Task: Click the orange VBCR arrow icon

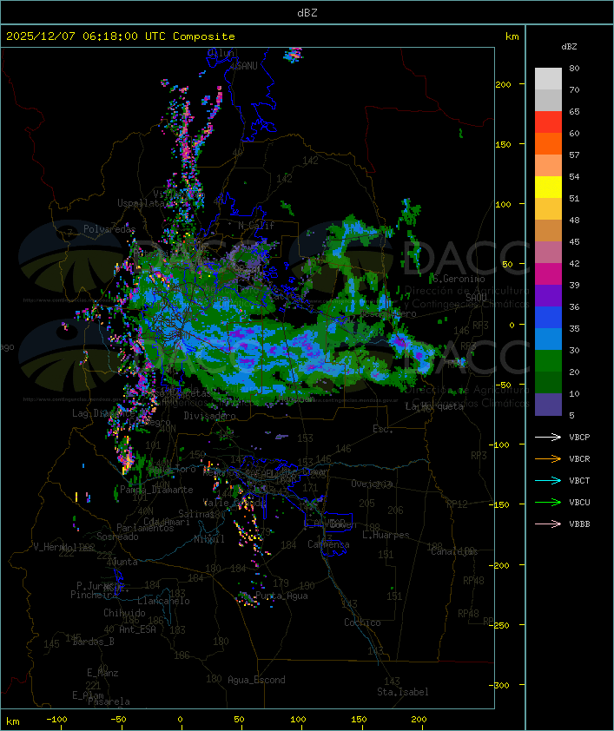Action: tap(548, 458)
